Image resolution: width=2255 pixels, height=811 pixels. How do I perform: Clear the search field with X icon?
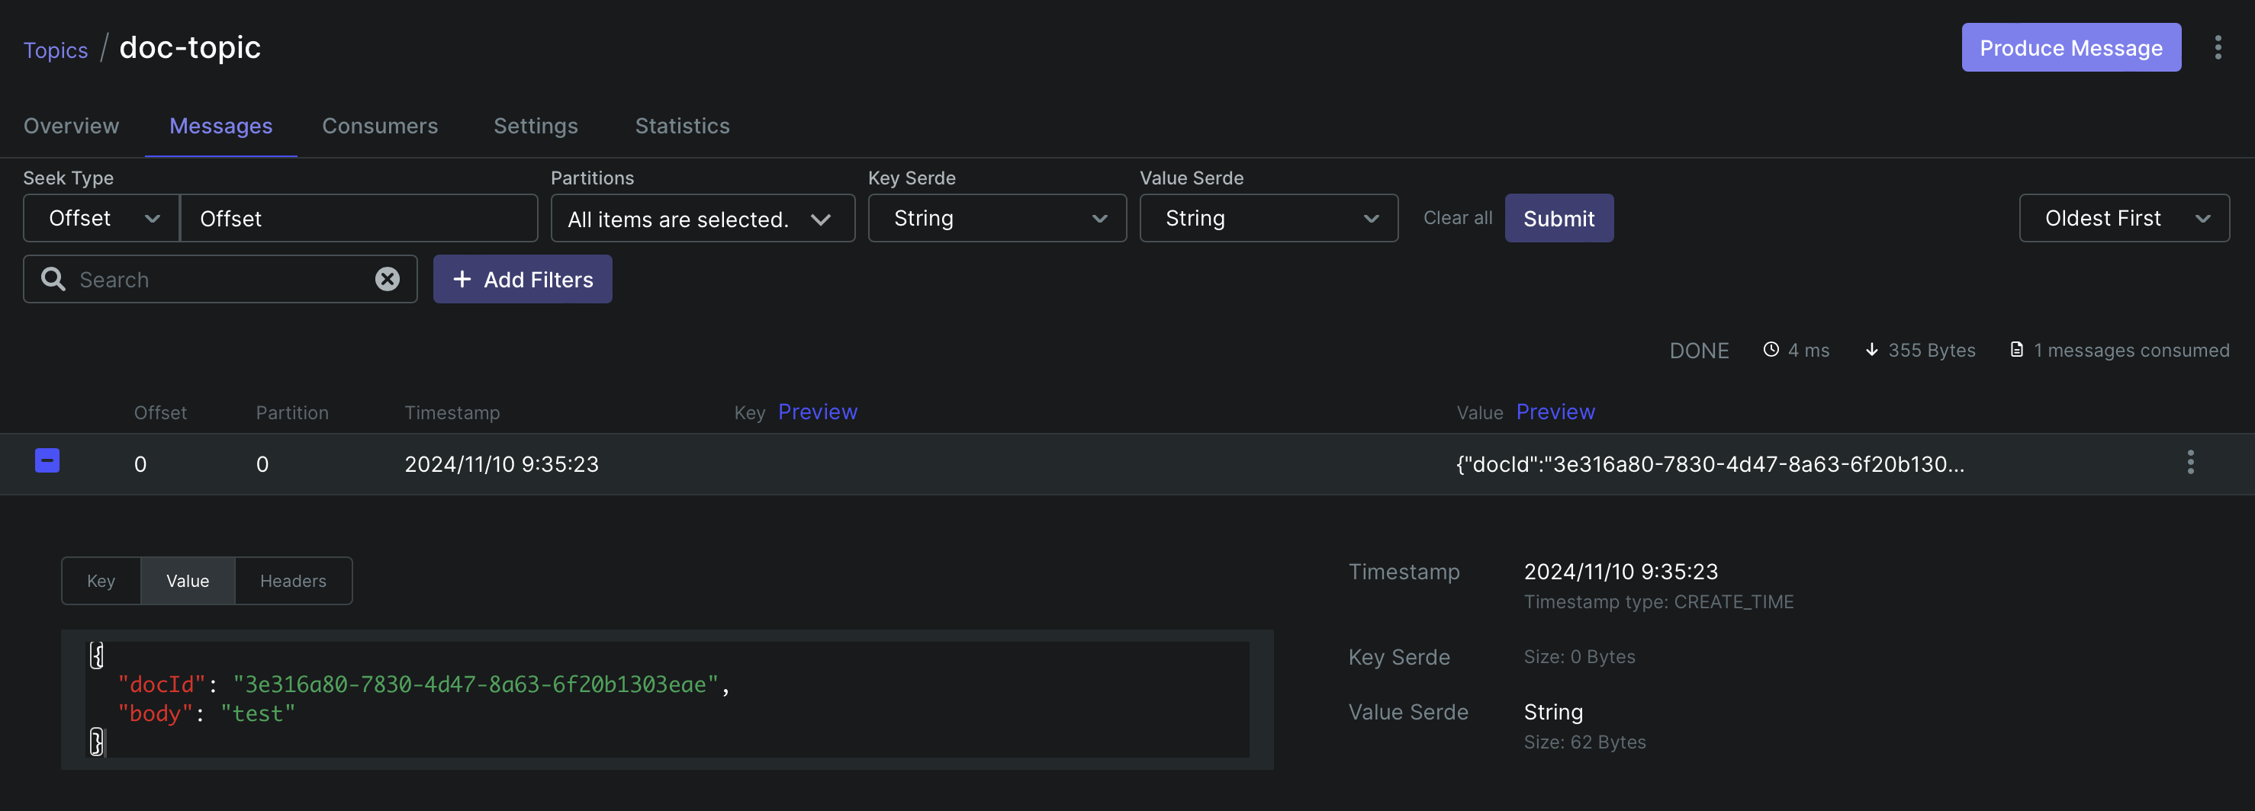coord(387,279)
